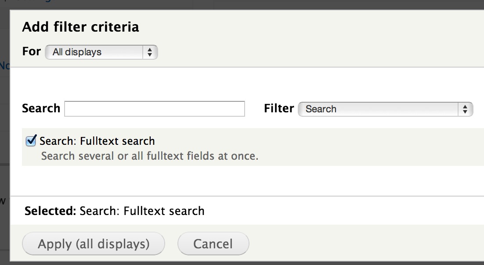Screen dimensions: 484x265
Task: Click the bold "Search" field label
Action: point(41,108)
